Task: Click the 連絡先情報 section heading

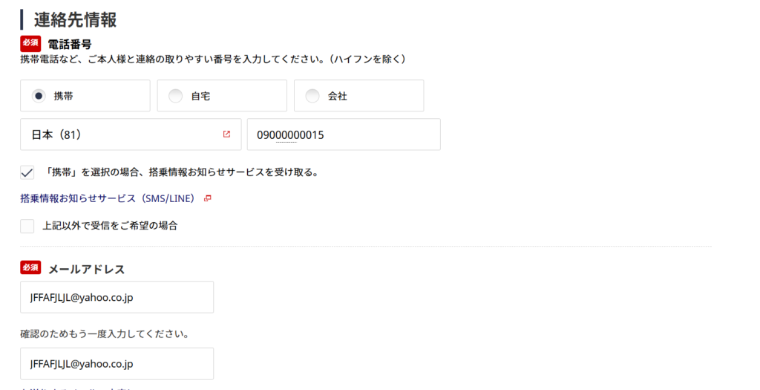Action: click(x=75, y=20)
